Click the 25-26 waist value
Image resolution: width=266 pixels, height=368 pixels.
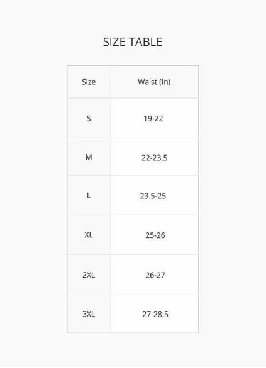[x=155, y=235]
